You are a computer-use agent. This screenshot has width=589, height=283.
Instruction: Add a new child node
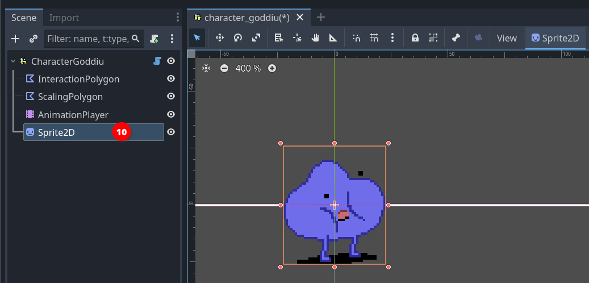(15, 38)
